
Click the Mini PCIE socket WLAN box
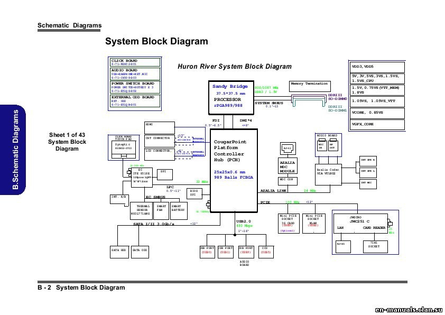point(313,224)
